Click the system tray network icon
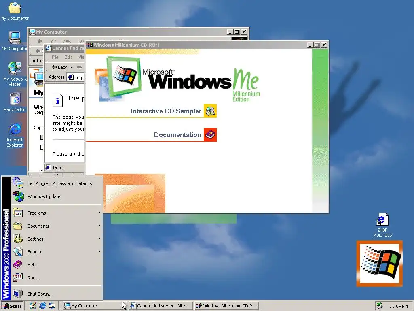414x311 pixels. coord(380,306)
